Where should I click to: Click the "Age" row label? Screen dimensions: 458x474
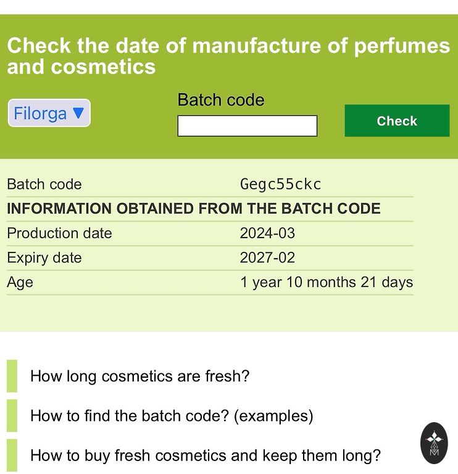pyautogui.click(x=20, y=283)
